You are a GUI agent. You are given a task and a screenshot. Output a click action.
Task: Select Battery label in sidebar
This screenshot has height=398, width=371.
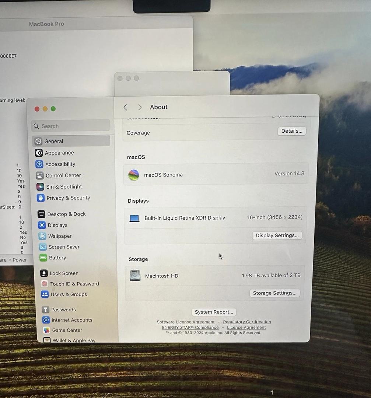pos(57,258)
